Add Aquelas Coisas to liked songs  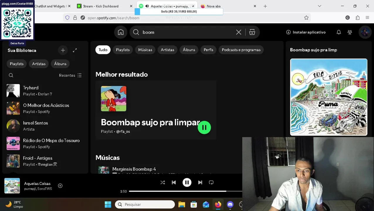[60, 186]
